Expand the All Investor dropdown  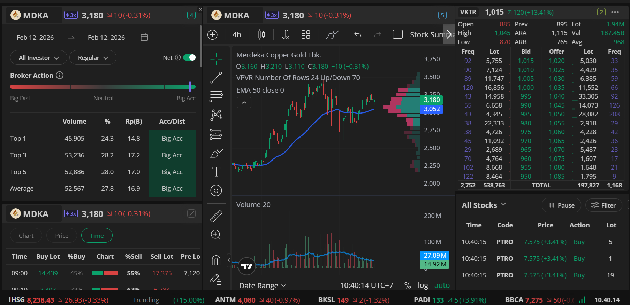pyautogui.click(x=39, y=58)
